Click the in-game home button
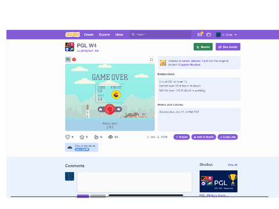This screenshot has width=279, height=209. 101,110
